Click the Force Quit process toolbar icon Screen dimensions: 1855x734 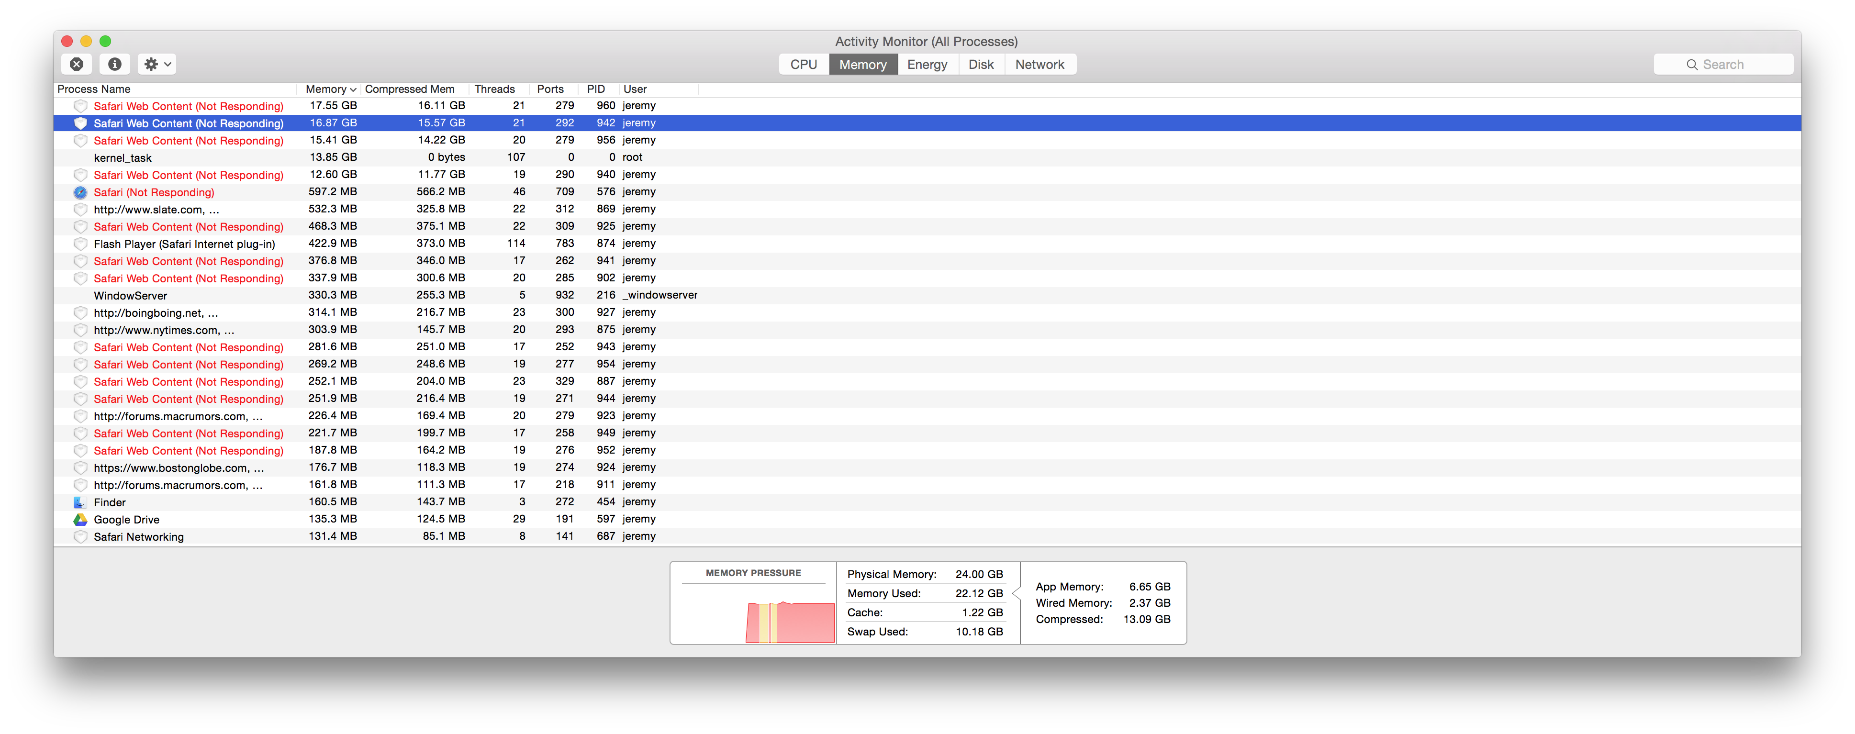[76, 64]
